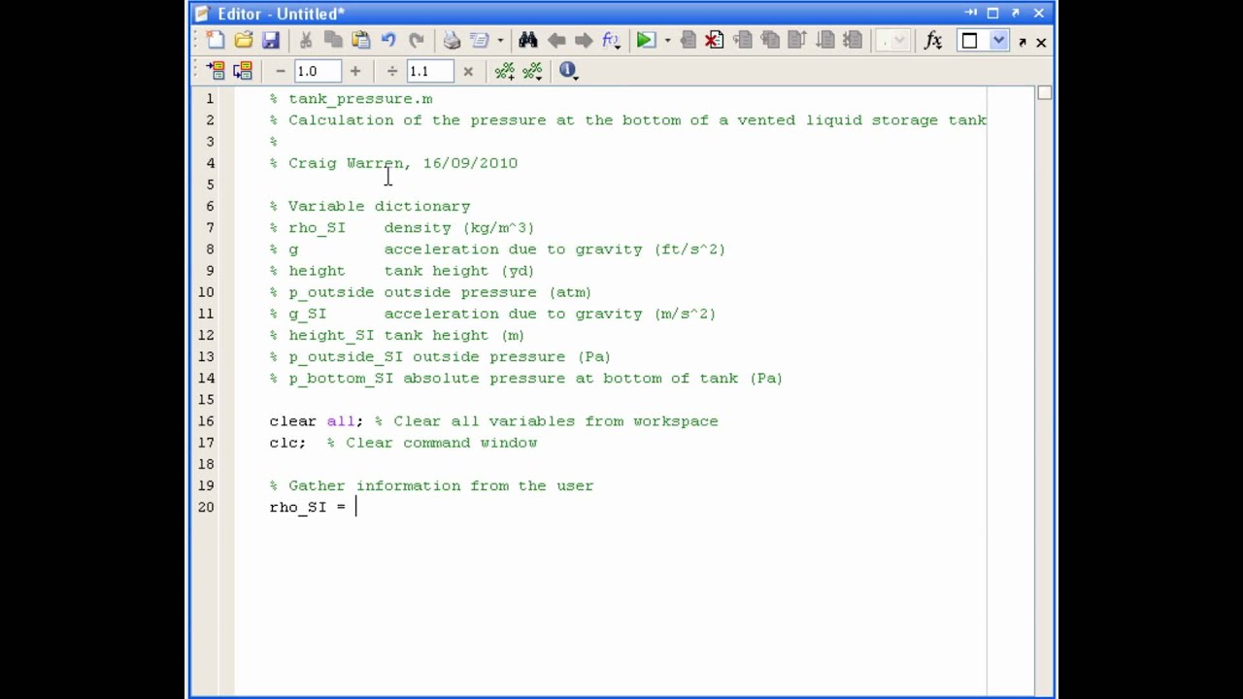The height and width of the screenshot is (699, 1243).
Task: Paste with the clipboard icon
Action: pos(360,41)
